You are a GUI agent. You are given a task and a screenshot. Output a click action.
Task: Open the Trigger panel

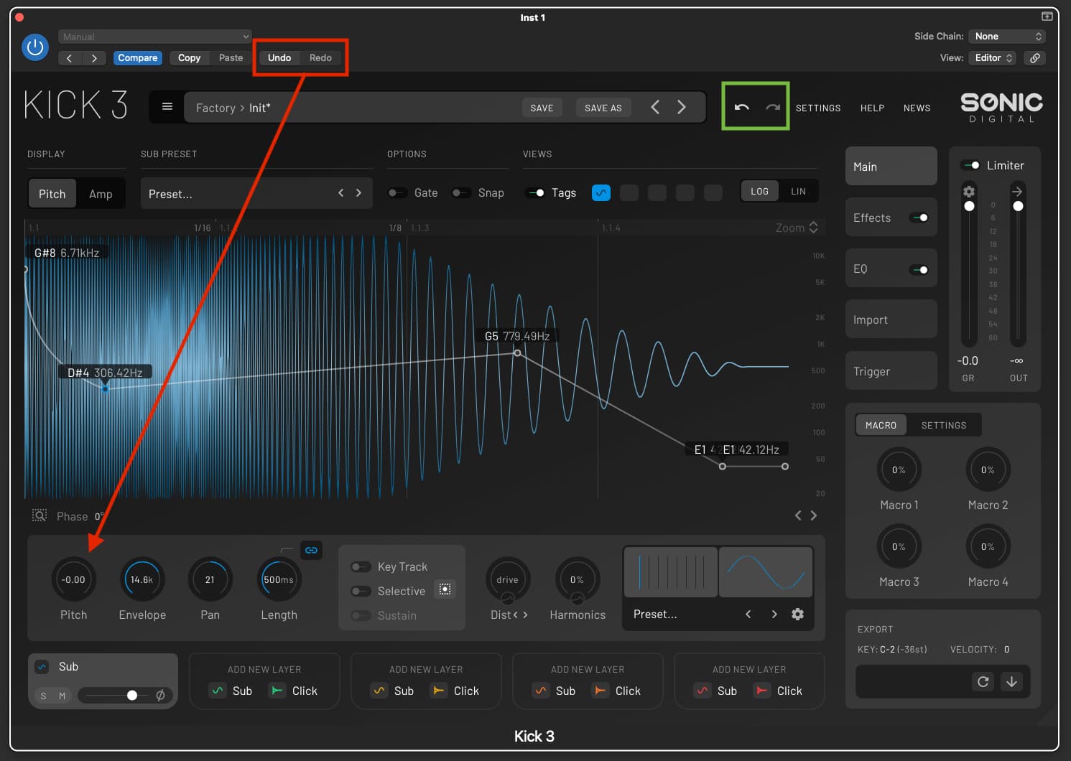(x=891, y=371)
